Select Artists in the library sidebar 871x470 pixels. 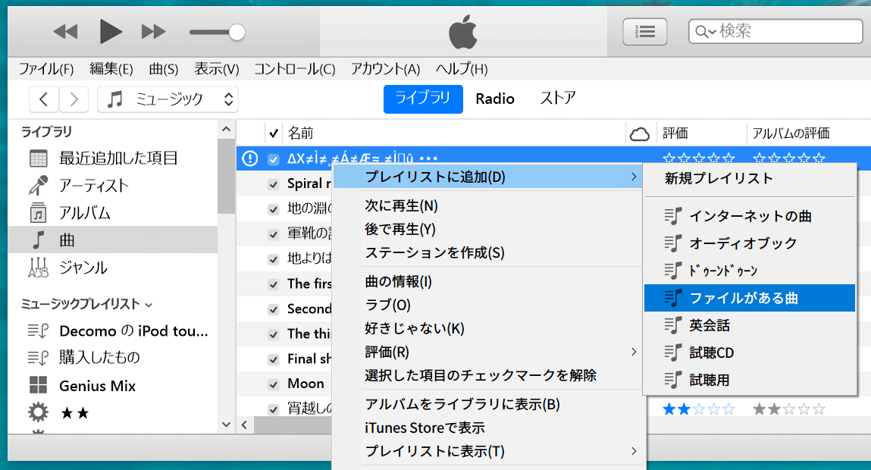94,186
